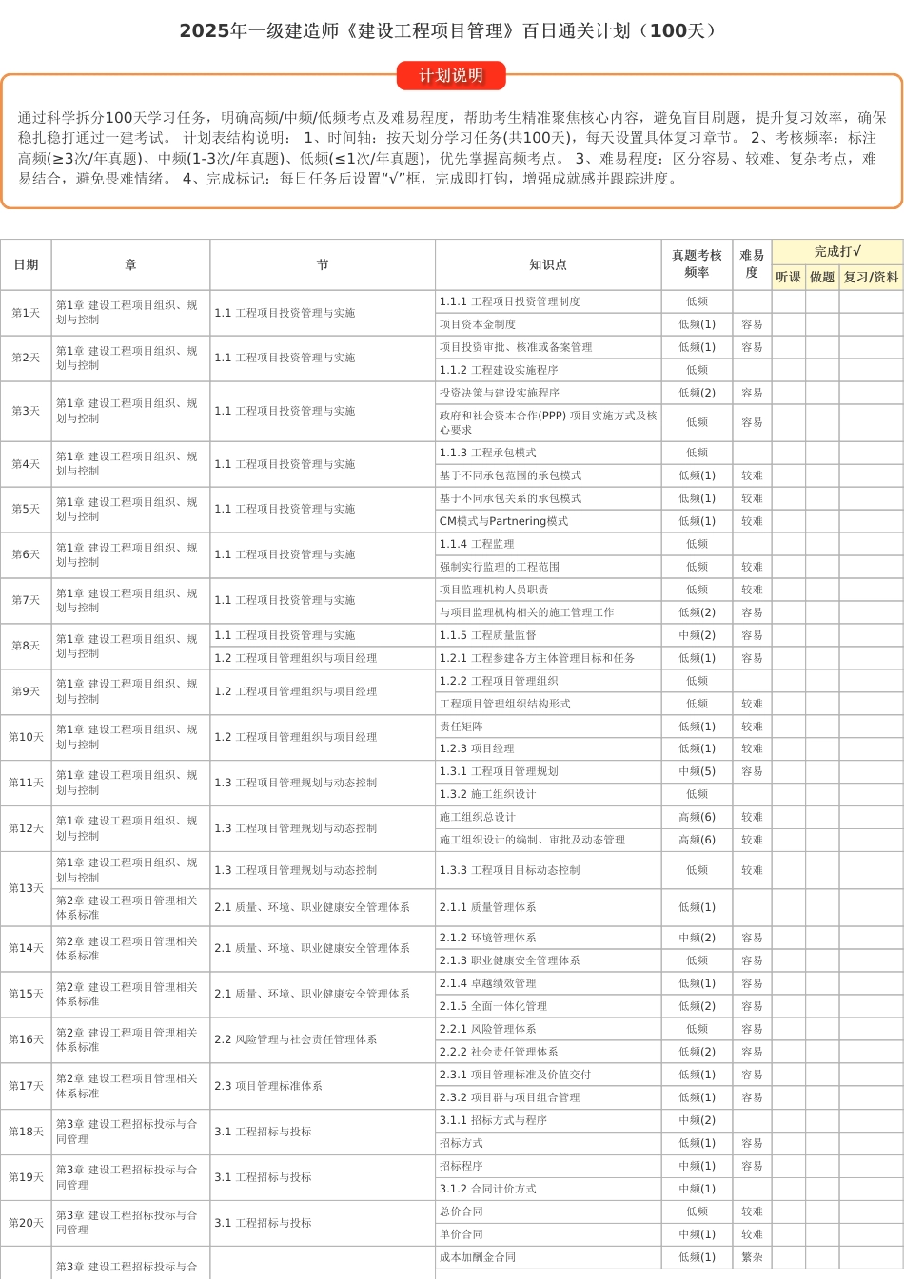Viewport: 904px width, 1279px height.
Task: Tick the 做题 box for 项目资本金制度
Action: click(822, 324)
